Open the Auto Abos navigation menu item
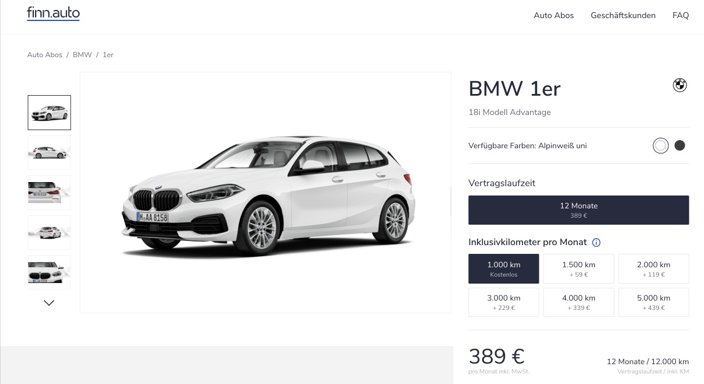This screenshot has height=384, width=704. pyautogui.click(x=553, y=16)
